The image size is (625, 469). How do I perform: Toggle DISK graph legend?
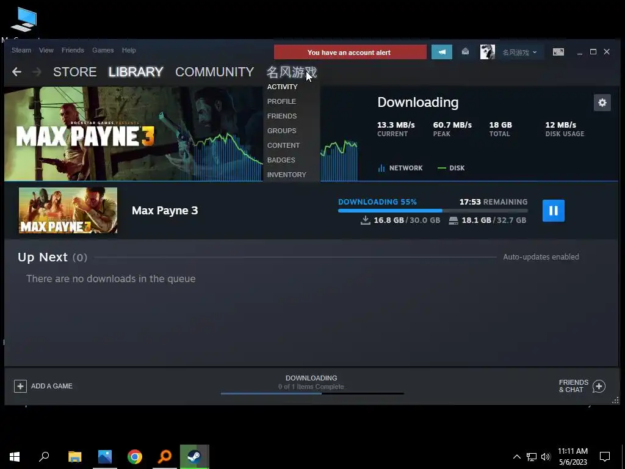coord(451,168)
